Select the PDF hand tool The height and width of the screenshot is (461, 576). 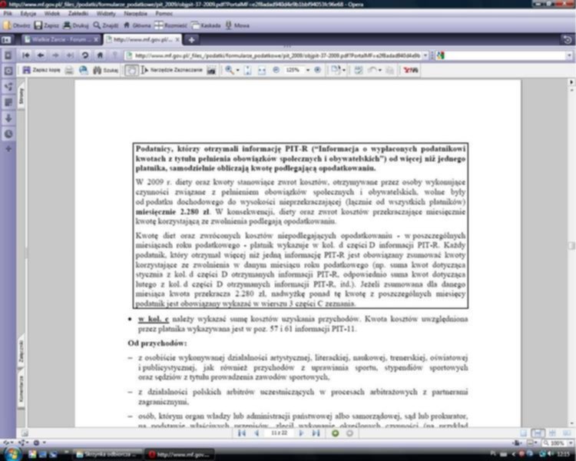coord(131,70)
